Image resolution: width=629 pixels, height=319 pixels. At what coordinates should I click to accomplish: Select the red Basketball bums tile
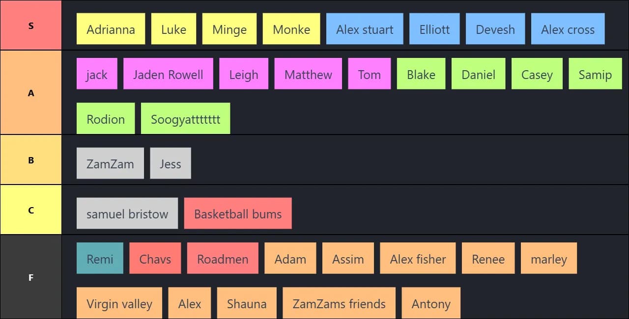coord(238,213)
